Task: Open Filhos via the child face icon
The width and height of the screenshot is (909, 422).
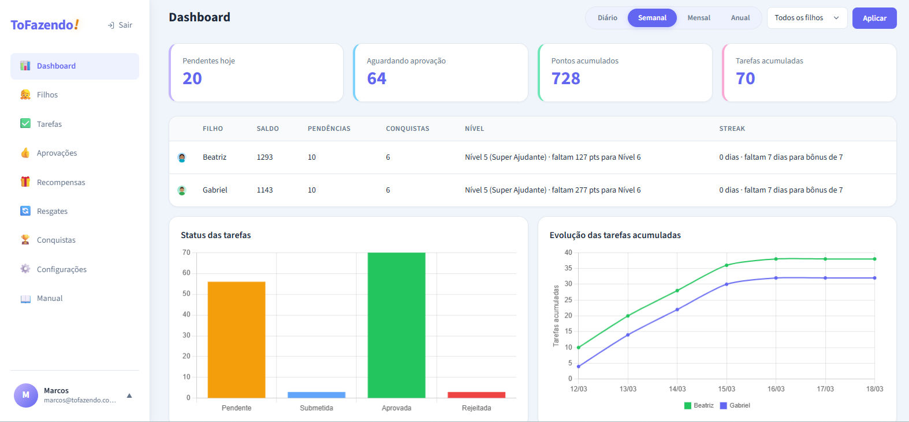Action: pyautogui.click(x=25, y=95)
